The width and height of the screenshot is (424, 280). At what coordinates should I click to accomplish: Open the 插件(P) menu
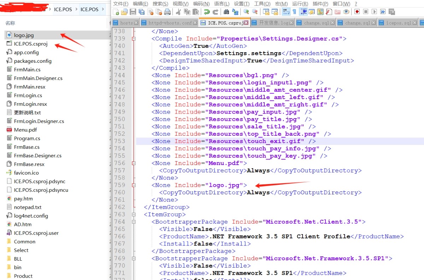320,4
